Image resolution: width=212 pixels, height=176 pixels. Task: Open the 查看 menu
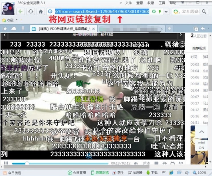pyautogui.click(x=140, y=3)
